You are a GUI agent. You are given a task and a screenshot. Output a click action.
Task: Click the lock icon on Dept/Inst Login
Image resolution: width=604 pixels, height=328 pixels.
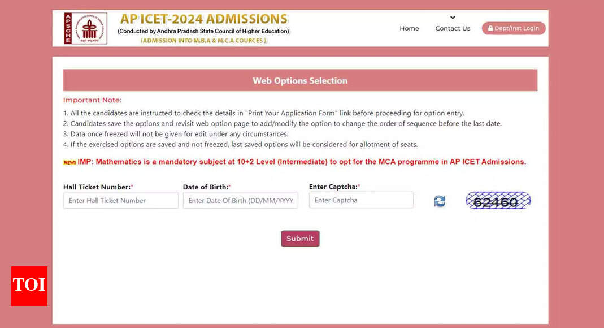[491, 28]
